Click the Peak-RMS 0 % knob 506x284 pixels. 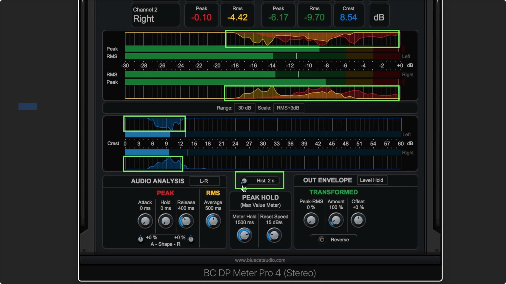click(311, 220)
